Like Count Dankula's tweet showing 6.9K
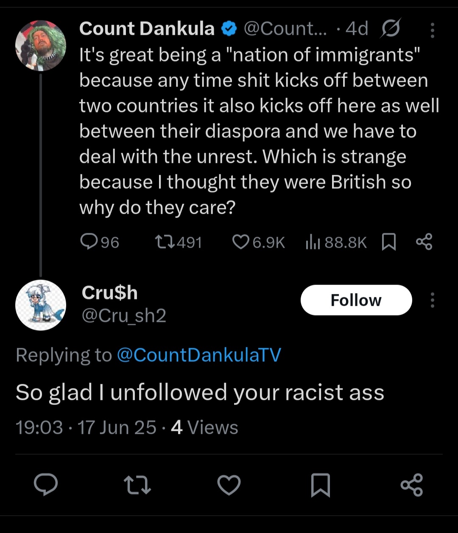This screenshot has height=533, width=458. [x=259, y=242]
